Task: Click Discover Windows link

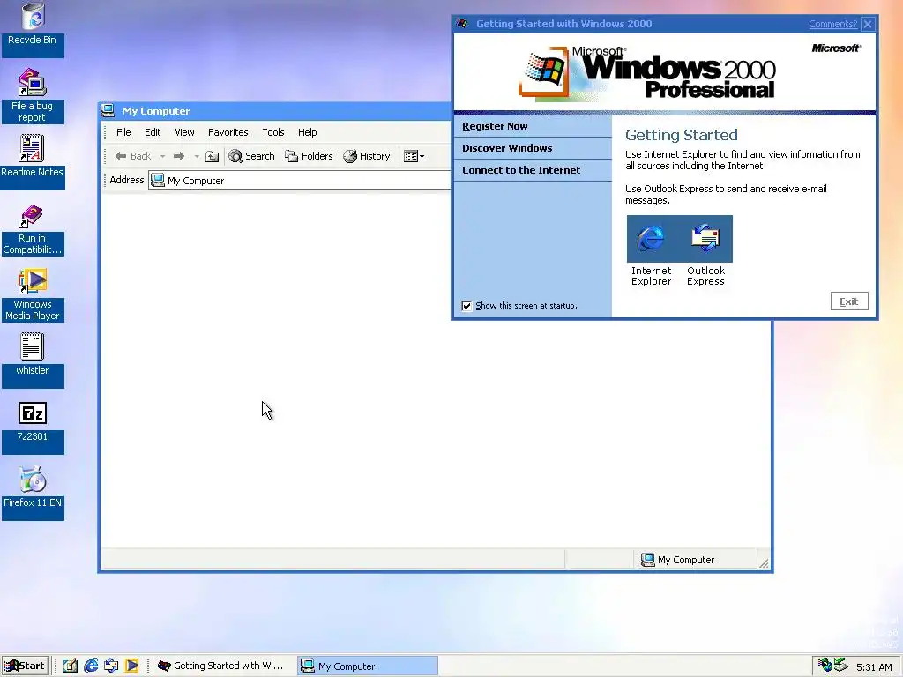Action: [x=507, y=148]
